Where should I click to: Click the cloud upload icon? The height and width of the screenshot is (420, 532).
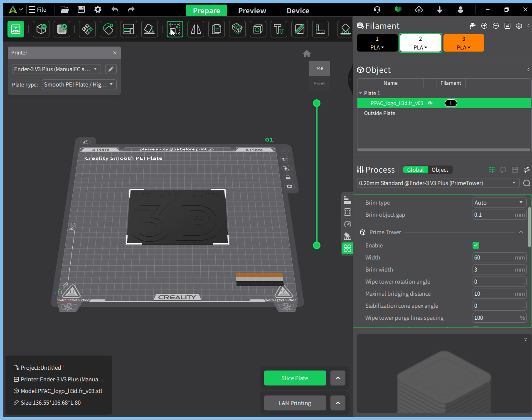(x=419, y=10)
